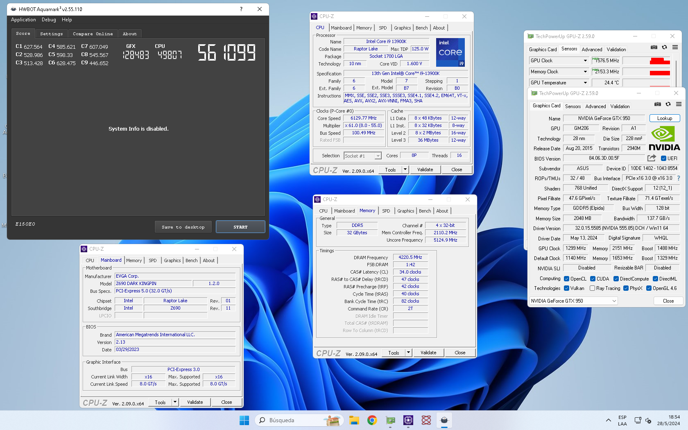The width and height of the screenshot is (688, 430).
Task: Click the NVIDIA logo in GPU-Z
Action: [664, 138]
